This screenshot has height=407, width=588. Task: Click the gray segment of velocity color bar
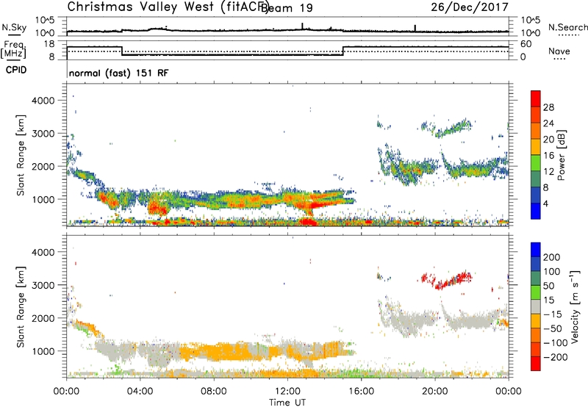point(536,306)
